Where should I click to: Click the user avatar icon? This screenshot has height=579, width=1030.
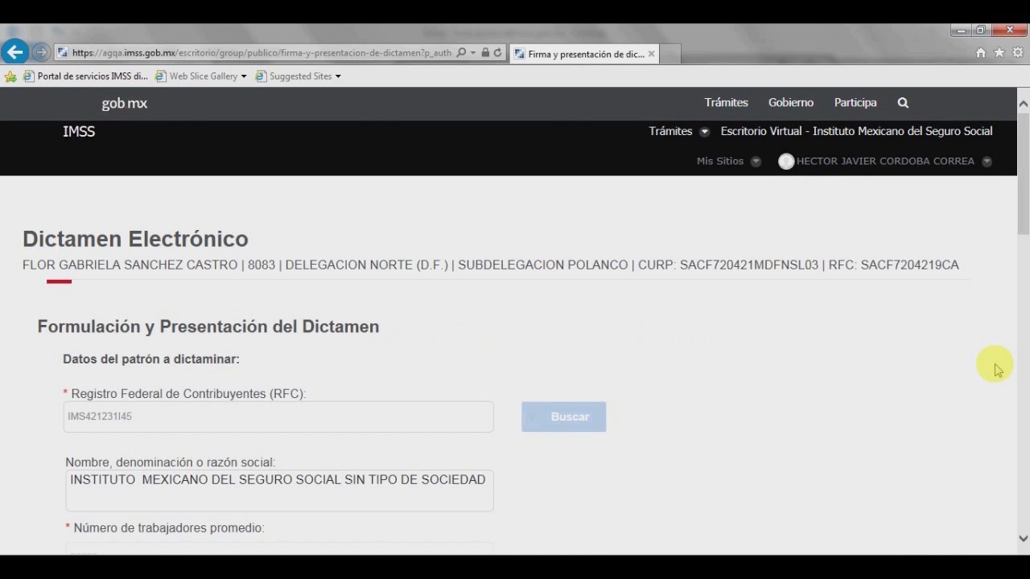[786, 162]
